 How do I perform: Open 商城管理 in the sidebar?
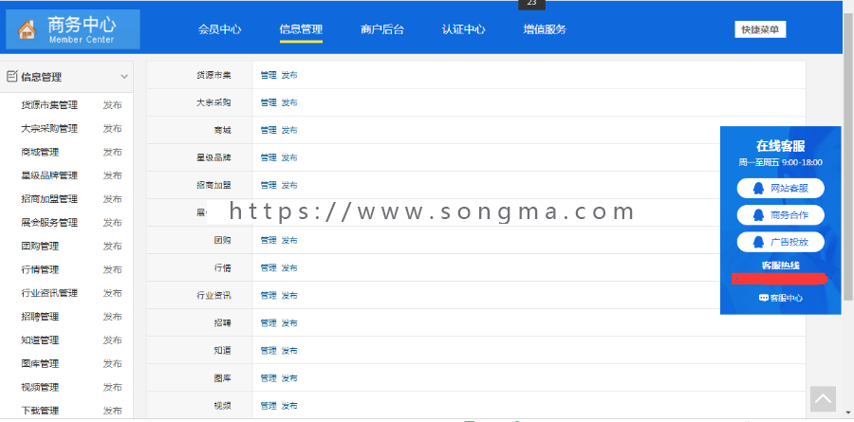click(40, 152)
